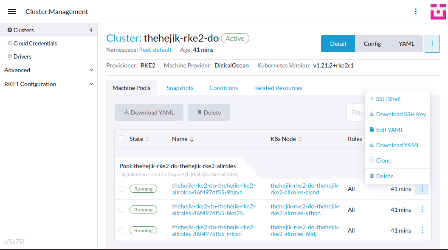
Task: Click the Cloud Credentials sidebar icon
Action: click(9, 43)
